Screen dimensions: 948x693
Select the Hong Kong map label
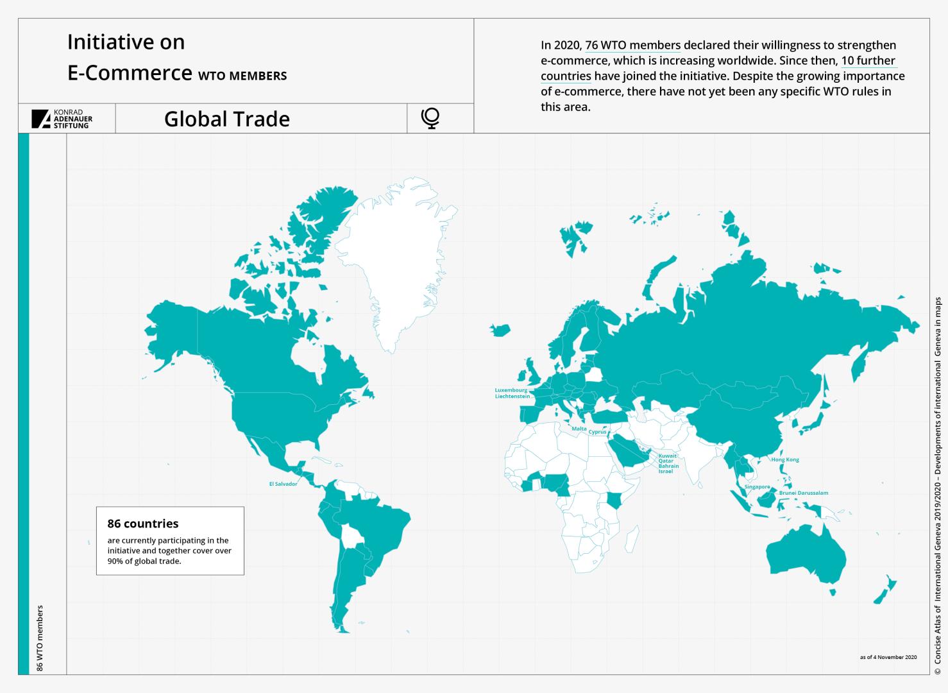(784, 460)
